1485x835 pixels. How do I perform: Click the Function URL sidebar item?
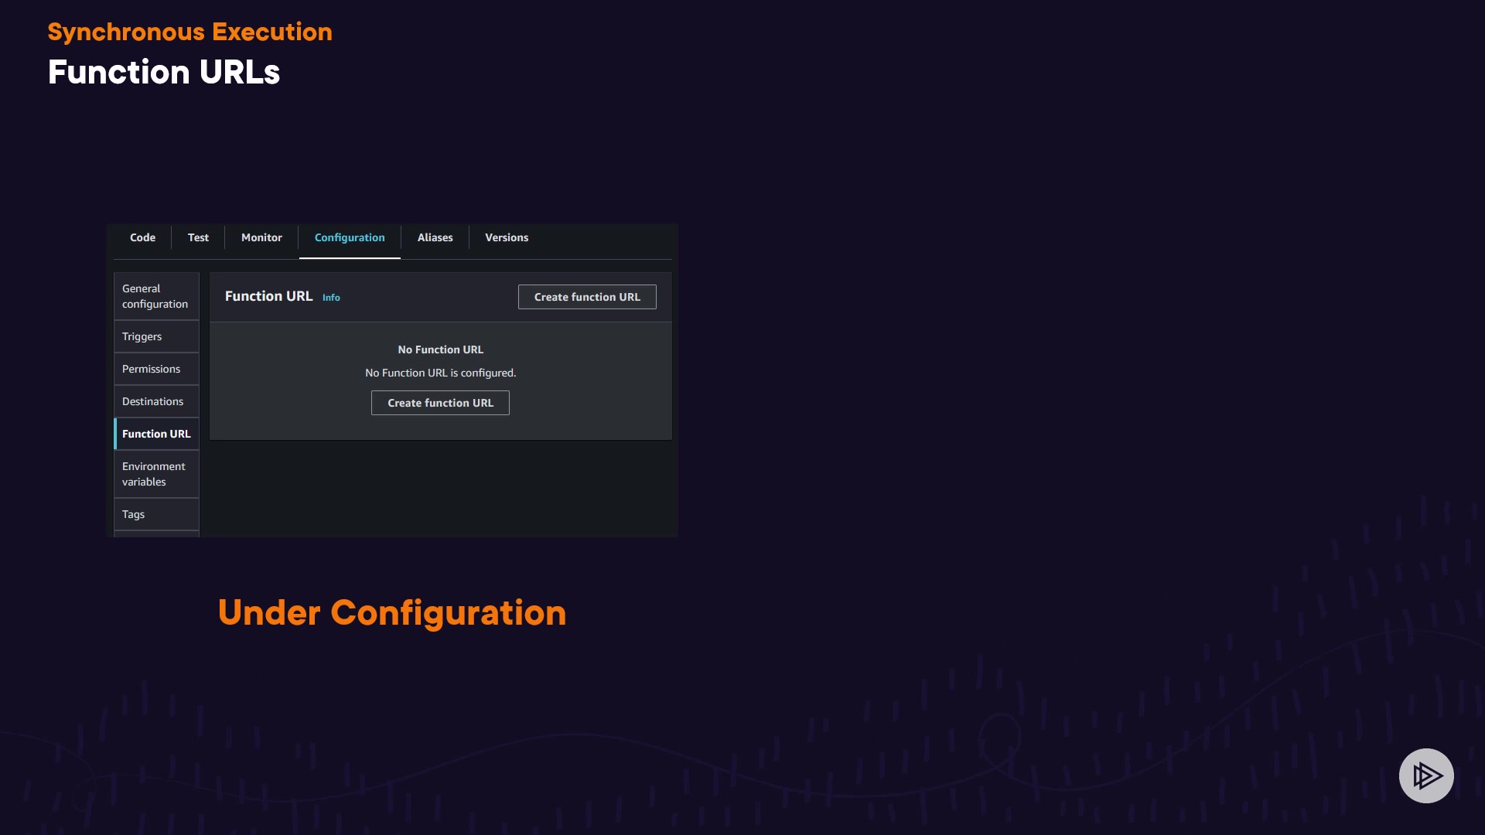pyautogui.click(x=156, y=434)
